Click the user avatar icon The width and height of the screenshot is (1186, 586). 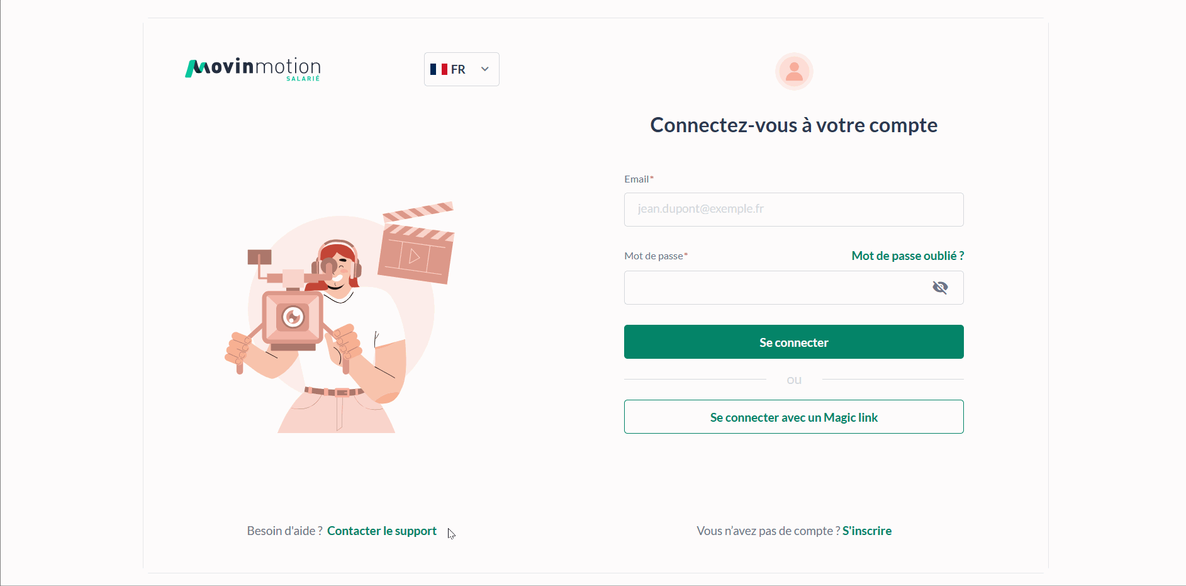(794, 71)
